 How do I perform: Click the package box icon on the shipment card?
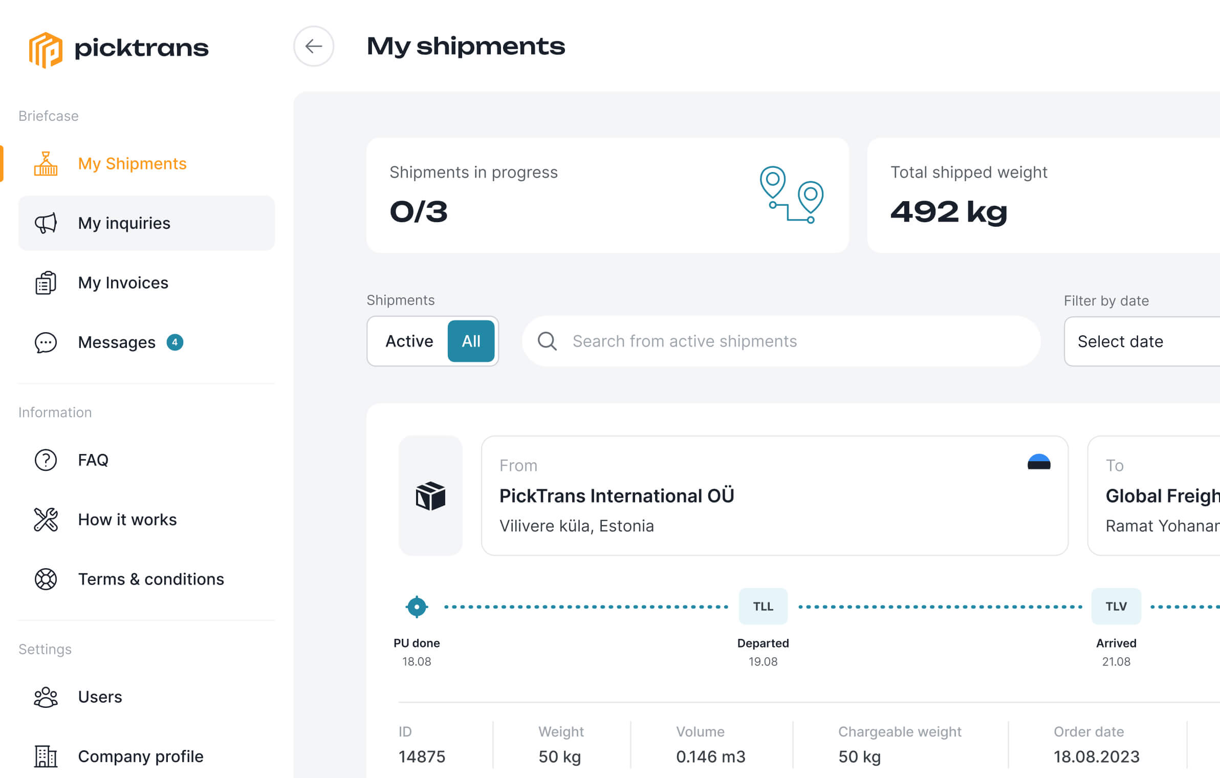(x=430, y=494)
